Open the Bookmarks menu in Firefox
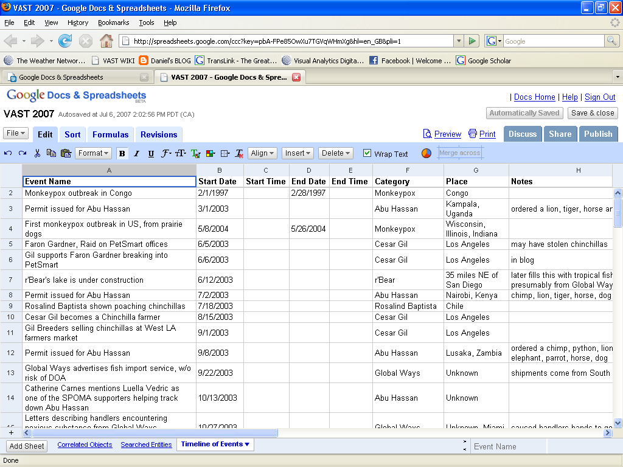The height and width of the screenshot is (467, 623). click(113, 22)
